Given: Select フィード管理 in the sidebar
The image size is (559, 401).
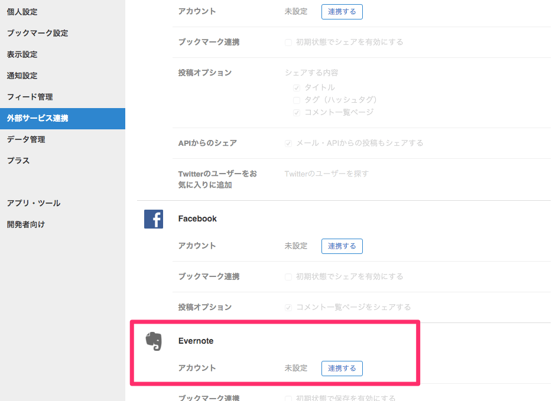Looking at the screenshot, I should 30,97.
